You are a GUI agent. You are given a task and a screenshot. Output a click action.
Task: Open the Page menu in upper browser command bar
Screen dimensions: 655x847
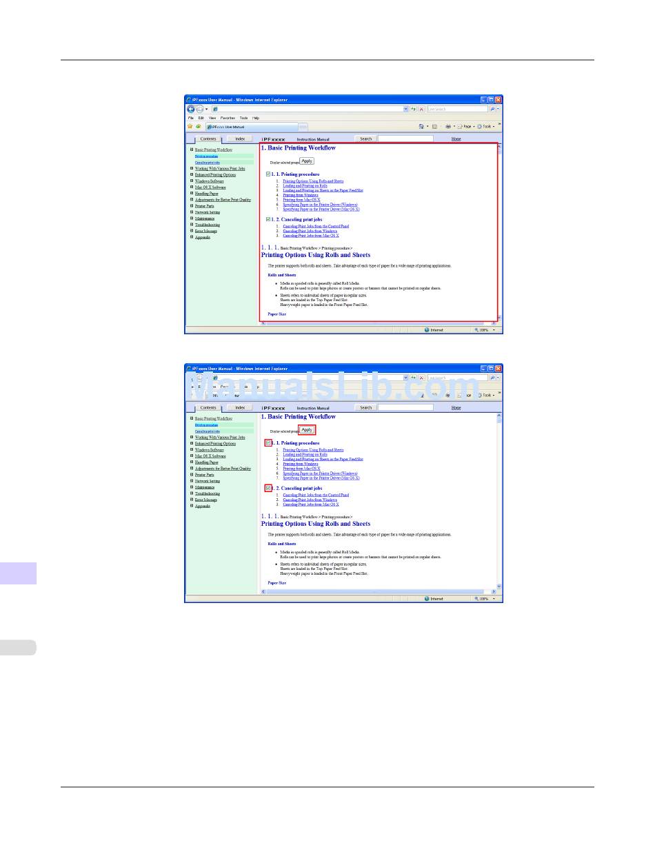[467, 126]
